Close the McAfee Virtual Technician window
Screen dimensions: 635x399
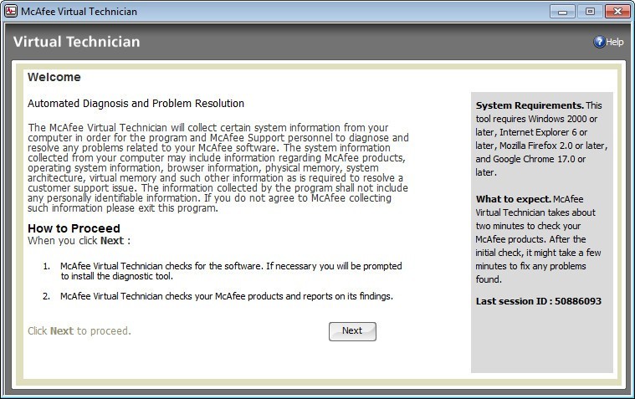tap(617, 12)
